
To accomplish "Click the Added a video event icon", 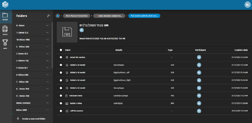I will [67, 104].
